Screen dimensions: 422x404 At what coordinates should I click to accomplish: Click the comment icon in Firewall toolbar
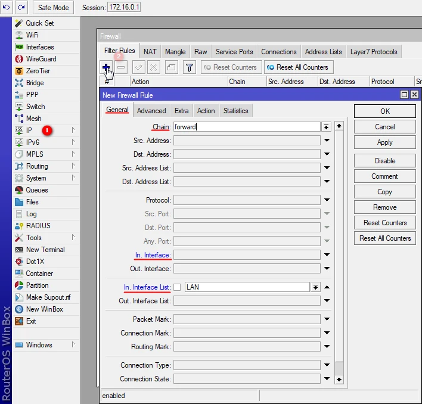(x=171, y=67)
